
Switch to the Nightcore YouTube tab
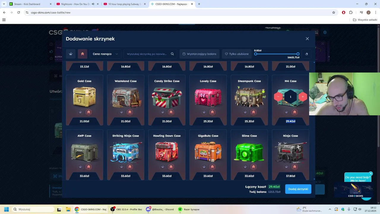[x=77, y=4]
